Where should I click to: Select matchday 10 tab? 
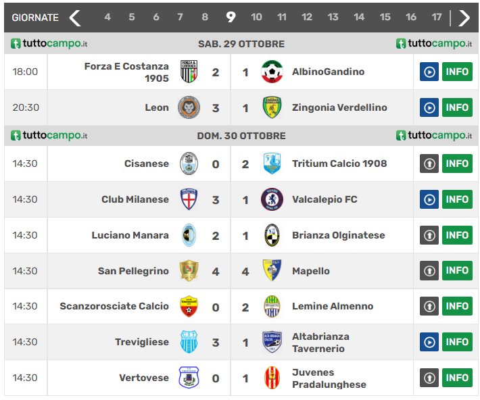click(256, 18)
